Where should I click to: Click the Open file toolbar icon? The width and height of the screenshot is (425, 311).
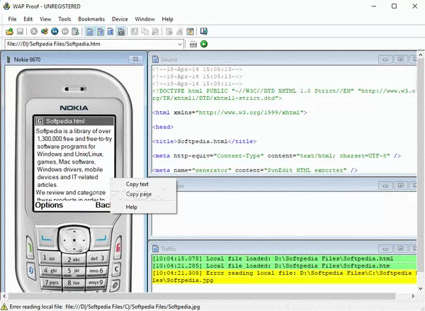10,31
